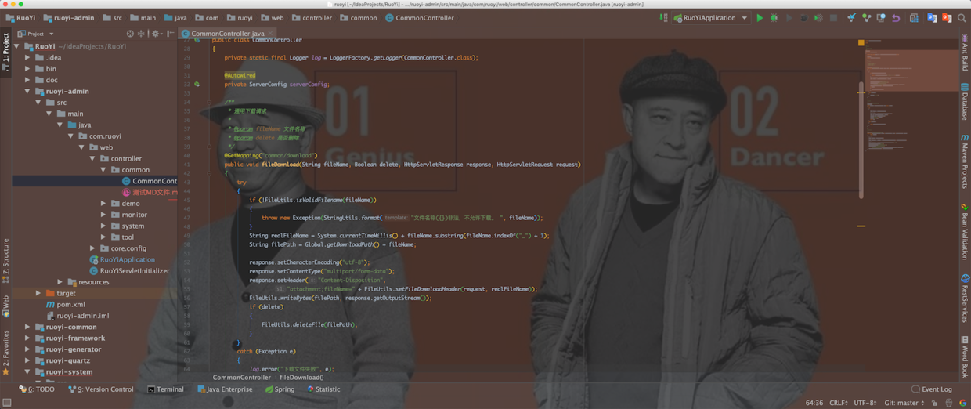Open Project panel settings gear

coord(155,34)
